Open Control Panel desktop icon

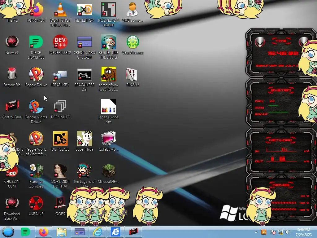tap(12, 109)
